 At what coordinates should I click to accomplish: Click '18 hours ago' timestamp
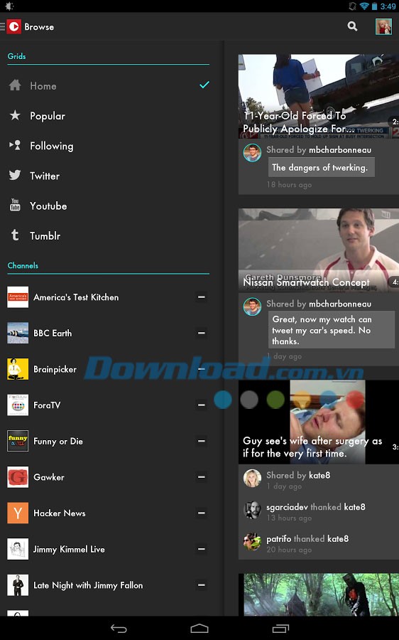click(289, 184)
